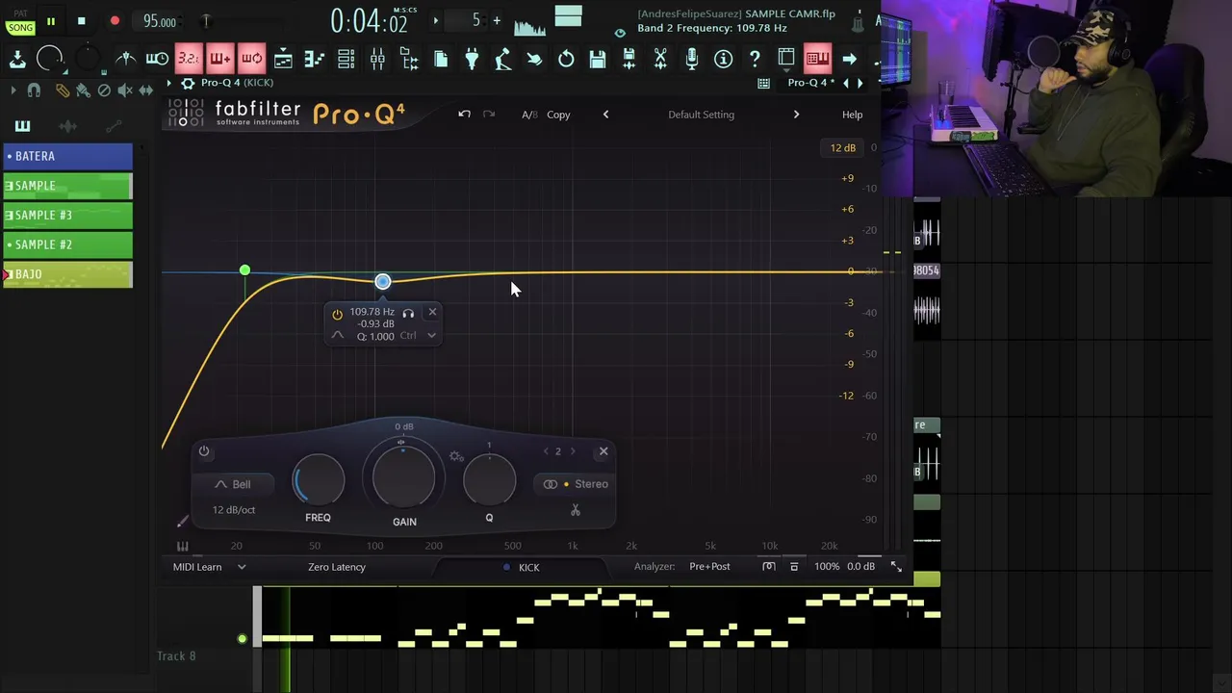This screenshot has width=1232, height=693.
Task: Open the playlist view icon
Action: click(x=283, y=59)
